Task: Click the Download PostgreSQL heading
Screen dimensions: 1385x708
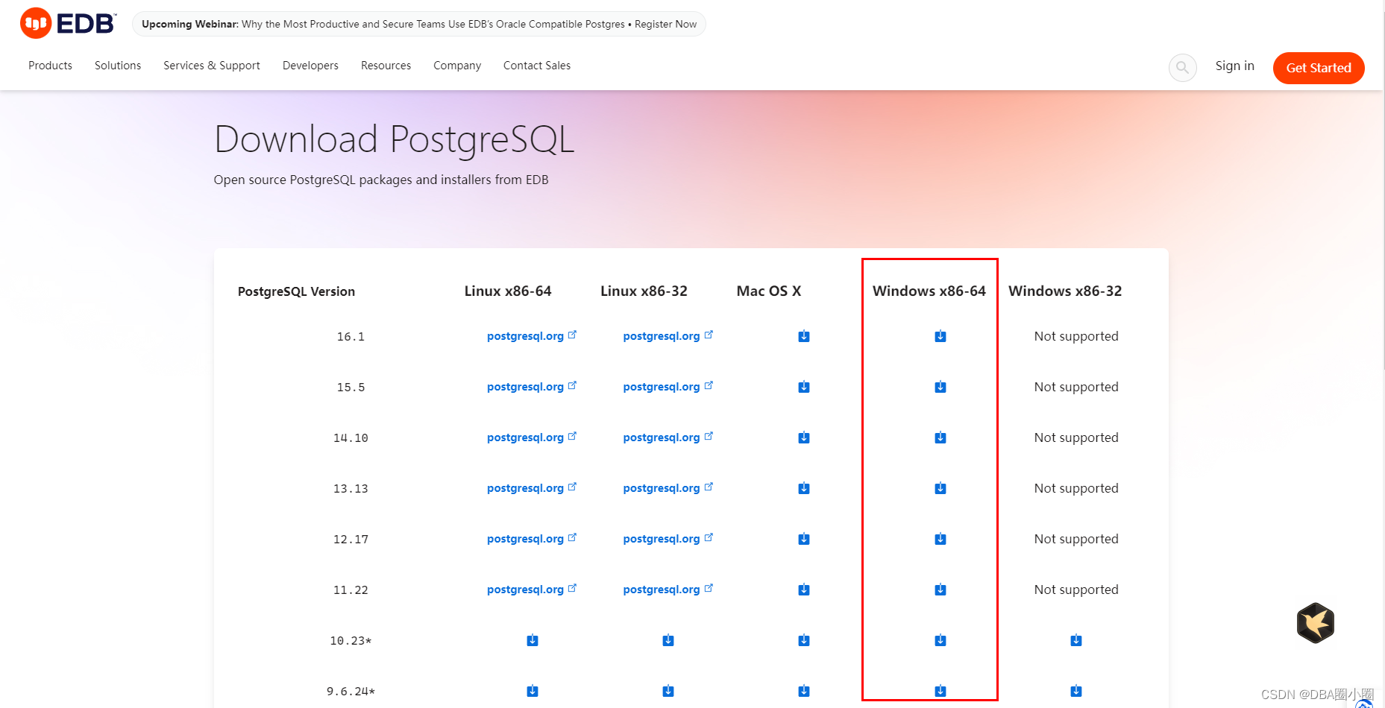Action: pos(395,139)
